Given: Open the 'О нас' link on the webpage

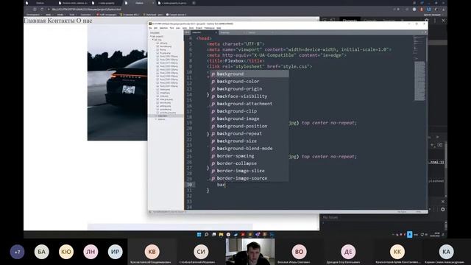Looking at the screenshot, I should click(85, 21).
